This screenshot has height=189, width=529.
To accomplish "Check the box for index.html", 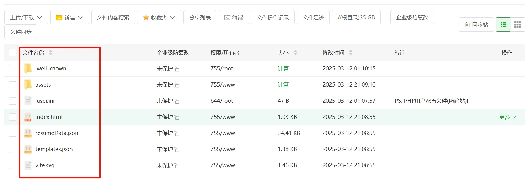I will point(13,117).
